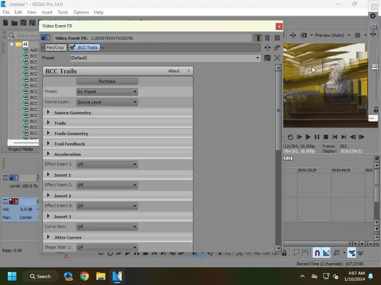Toggle Enable Snapping with the magnet icon
The image size is (381, 285).
(317, 253)
